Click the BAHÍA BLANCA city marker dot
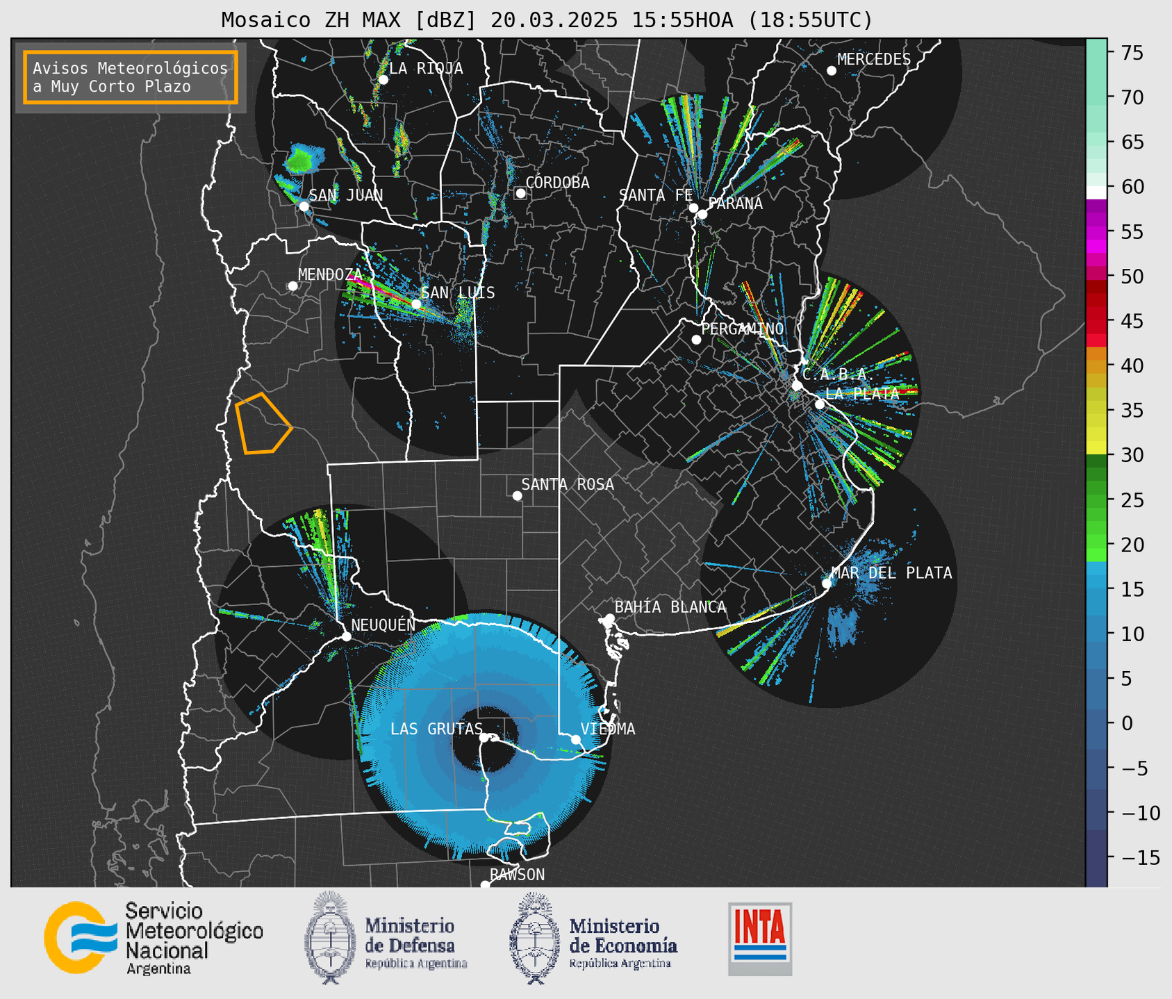1172x999 pixels. click(x=609, y=618)
